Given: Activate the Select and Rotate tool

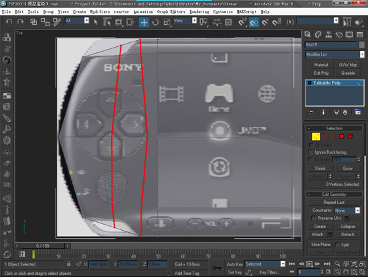Looking at the screenshot, I should coord(155,22).
